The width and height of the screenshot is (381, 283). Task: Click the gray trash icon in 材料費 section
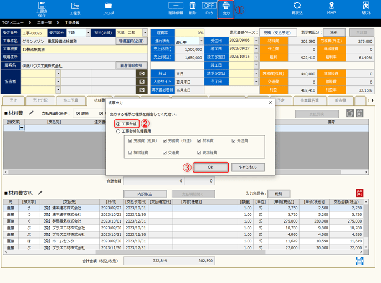point(359,113)
